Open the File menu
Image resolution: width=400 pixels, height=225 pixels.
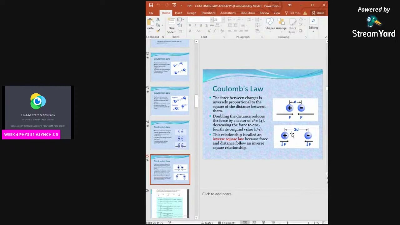point(151,13)
